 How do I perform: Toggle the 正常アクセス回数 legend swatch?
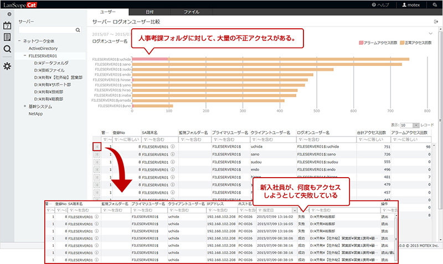tap(402, 43)
